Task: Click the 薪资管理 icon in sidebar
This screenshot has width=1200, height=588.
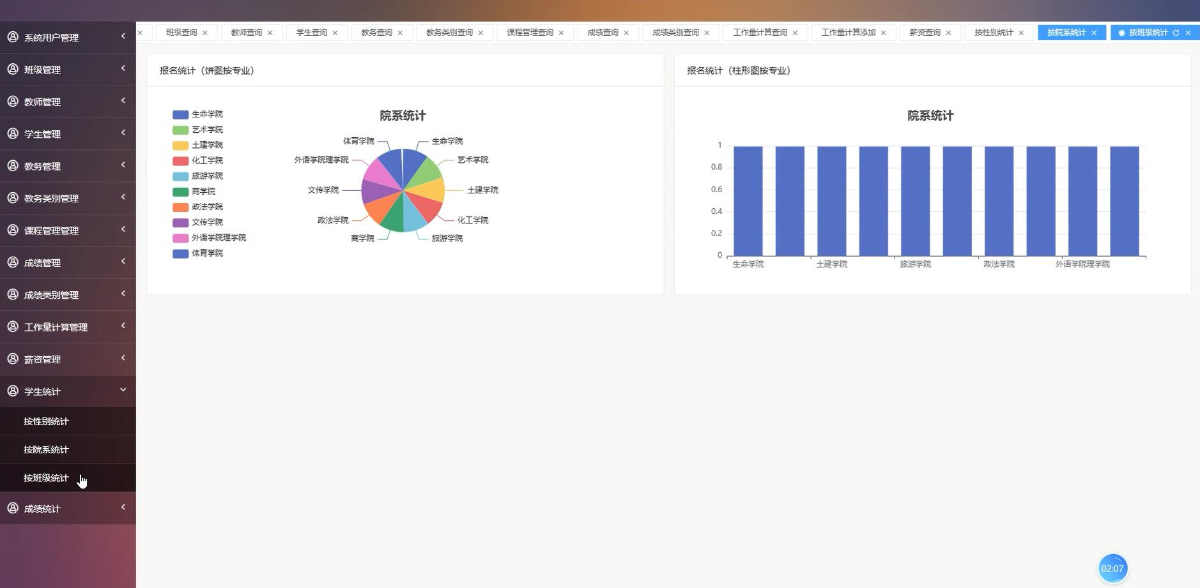Action: click(x=13, y=358)
